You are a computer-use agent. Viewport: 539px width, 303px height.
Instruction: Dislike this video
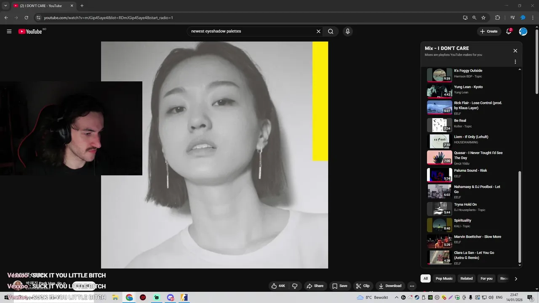[295, 286]
